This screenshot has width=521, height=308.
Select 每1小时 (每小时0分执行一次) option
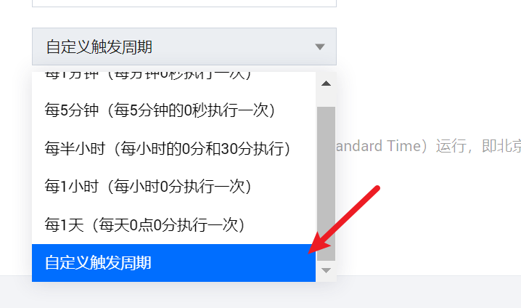[x=173, y=186]
